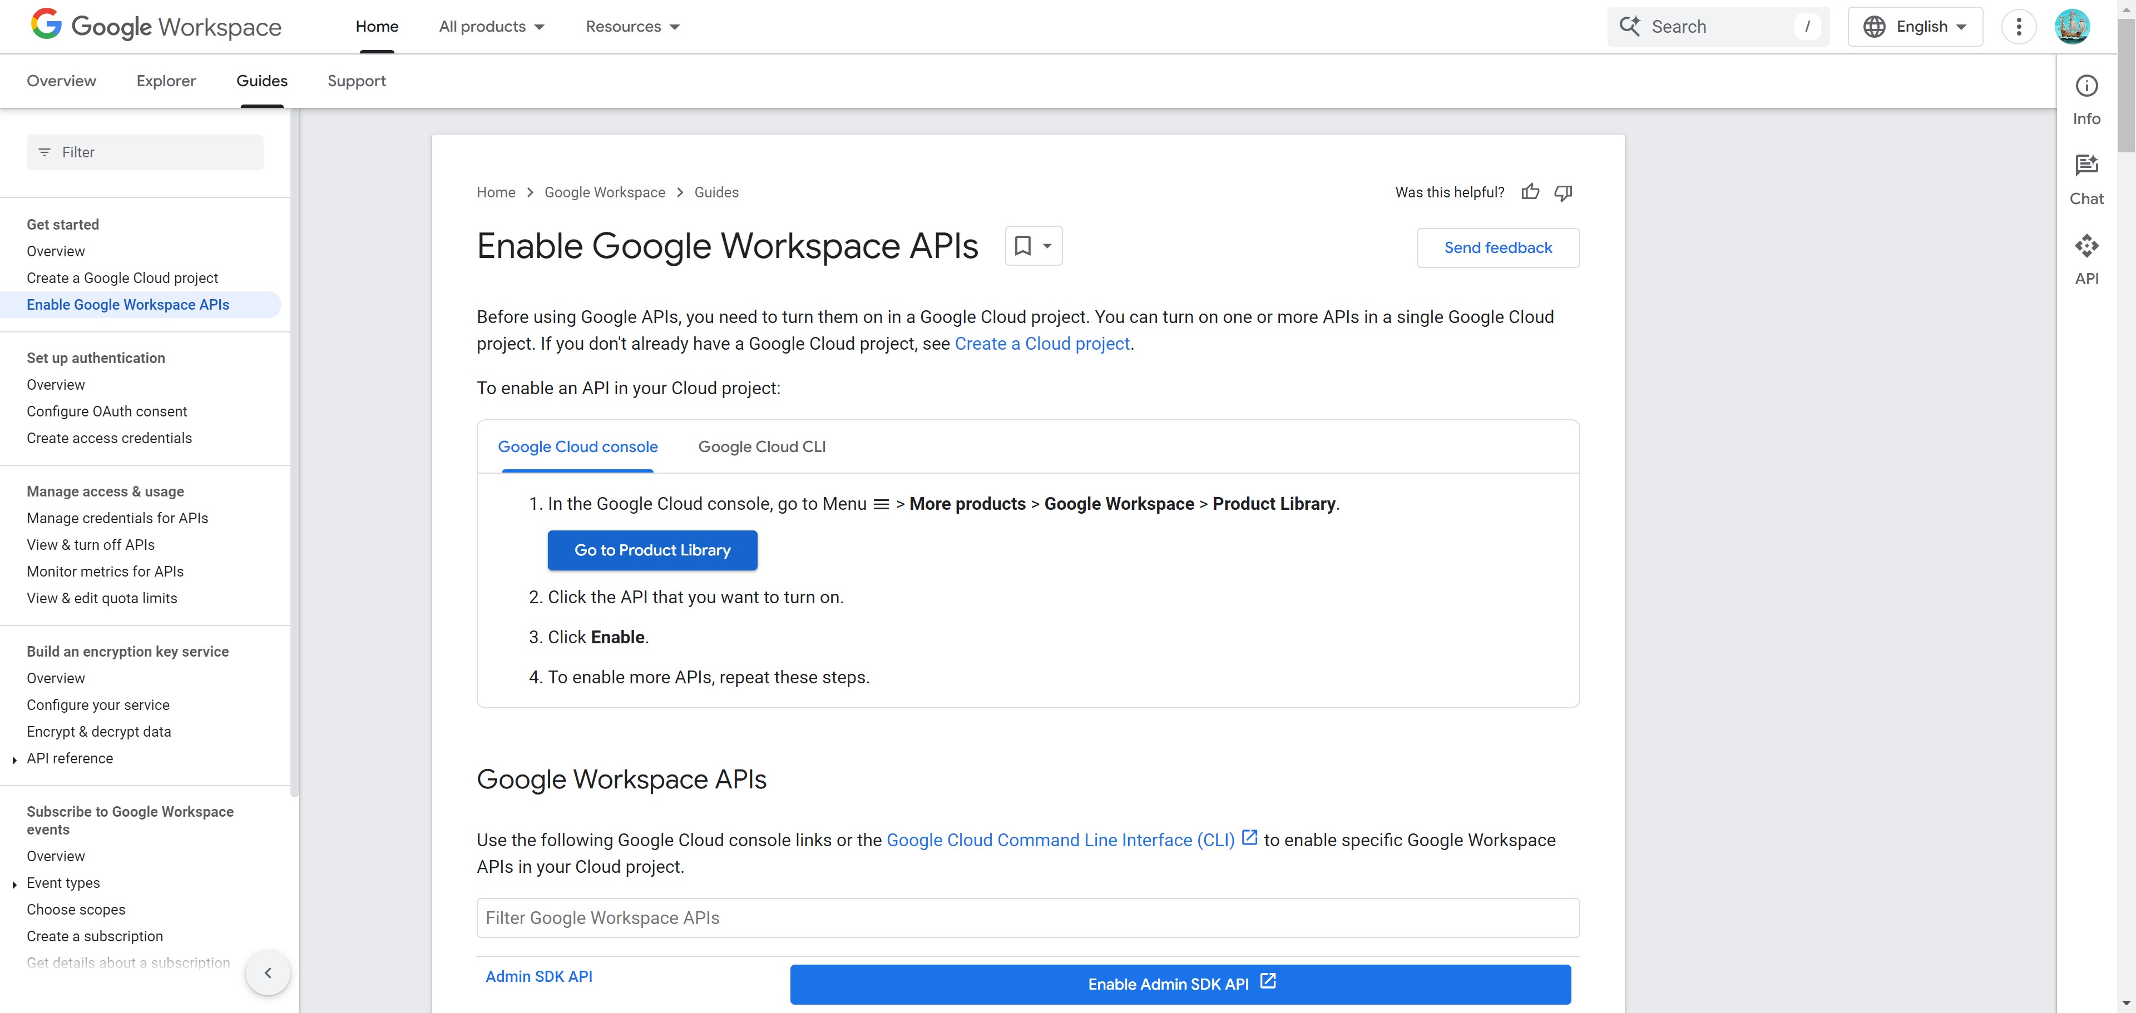This screenshot has width=2136, height=1013.
Task: Open Choose scopes in sidebar
Action: [x=76, y=910]
